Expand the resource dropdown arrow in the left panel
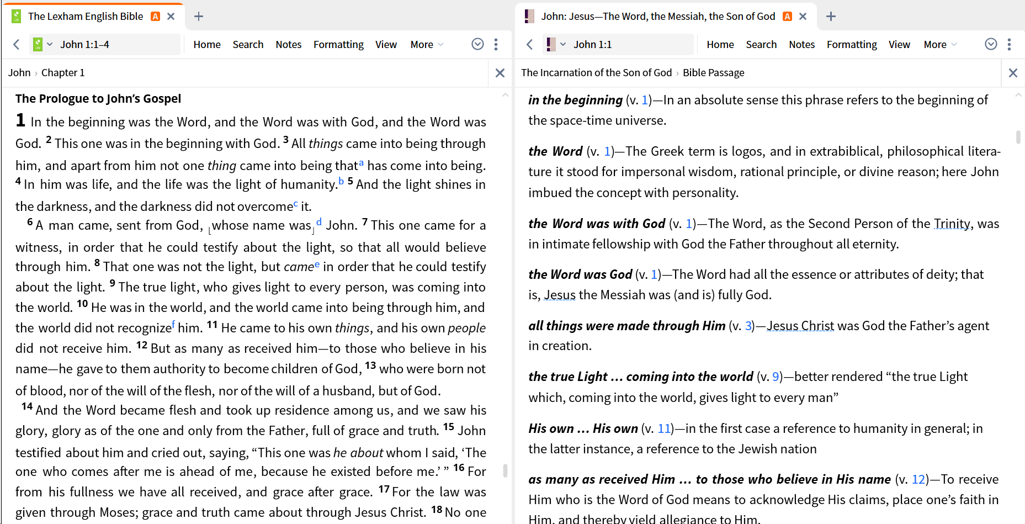Viewport: 1025px width, 524px height. (50, 44)
